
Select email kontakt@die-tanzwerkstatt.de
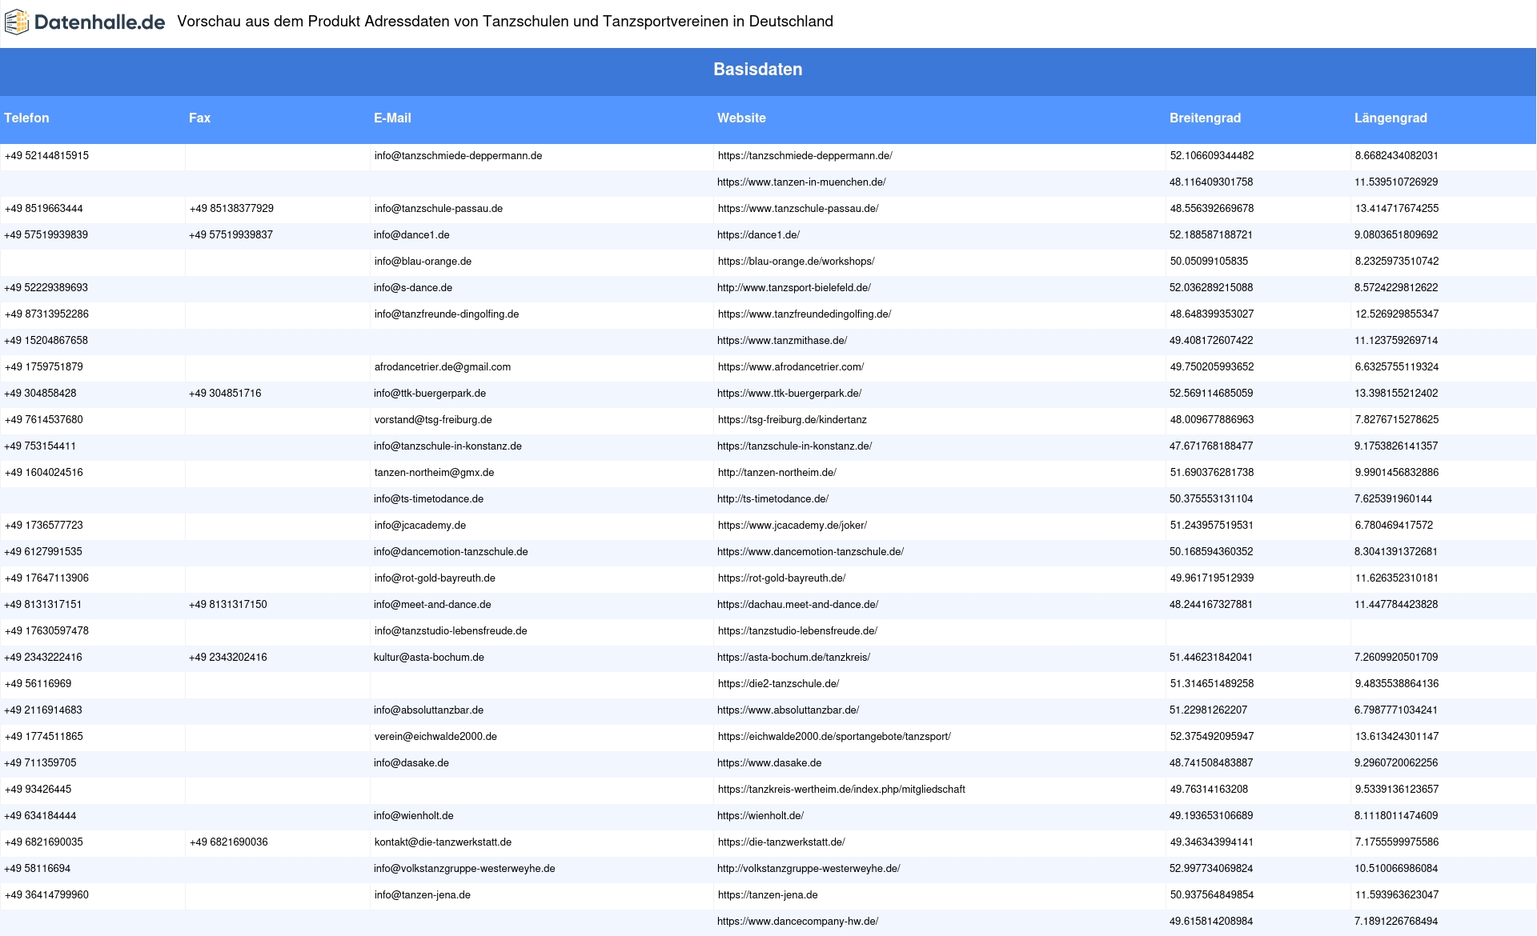pos(443,842)
